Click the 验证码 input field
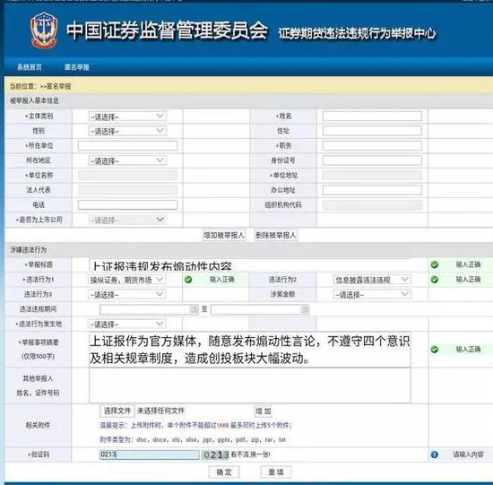493x485 pixels. pos(150,455)
